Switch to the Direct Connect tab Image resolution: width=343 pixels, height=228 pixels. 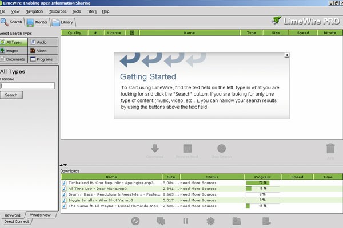click(x=16, y=222)
